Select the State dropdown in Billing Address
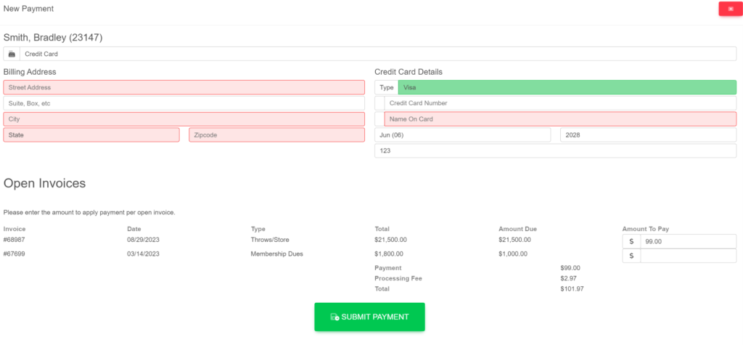The height and width of the screenshot is (345, 743). [91, 135]
